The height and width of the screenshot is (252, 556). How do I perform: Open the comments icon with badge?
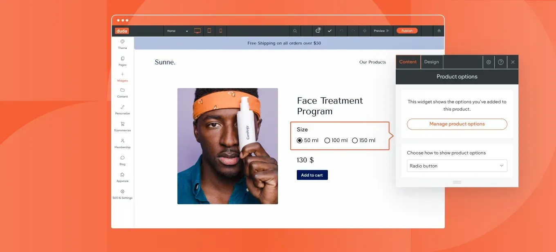(318, 31)
